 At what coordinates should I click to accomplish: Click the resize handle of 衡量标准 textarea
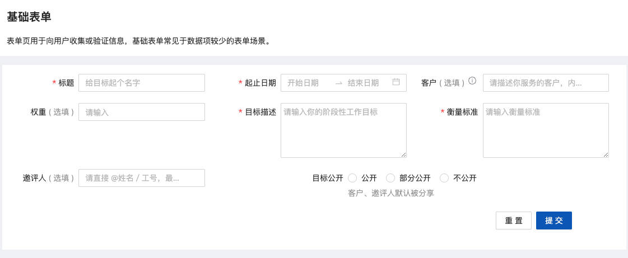(606, 154)
